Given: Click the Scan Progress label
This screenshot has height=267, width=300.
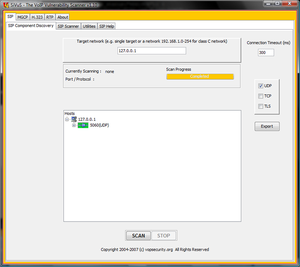Looking at the screenshot, I should tap(179, 69).
